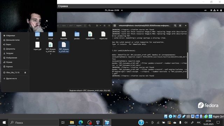
Task: Select Л07_Кузьмин_отчёт.docx file
Action: coord(50,48)
